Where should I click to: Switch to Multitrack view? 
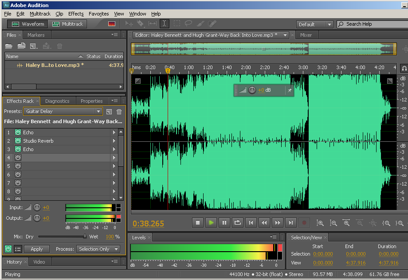tap(67, 24)
